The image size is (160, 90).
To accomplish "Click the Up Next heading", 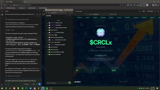I will [x=77, y=82].
